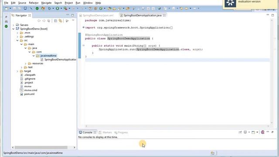This screenshot has height=157, width=279.
Task: Open the Refactor menu
Action: click(34, 3)
